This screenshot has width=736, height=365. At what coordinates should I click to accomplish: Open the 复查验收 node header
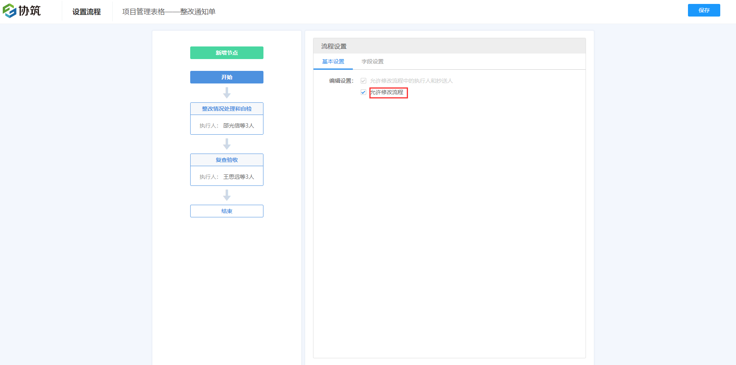[x=227, y=160]
